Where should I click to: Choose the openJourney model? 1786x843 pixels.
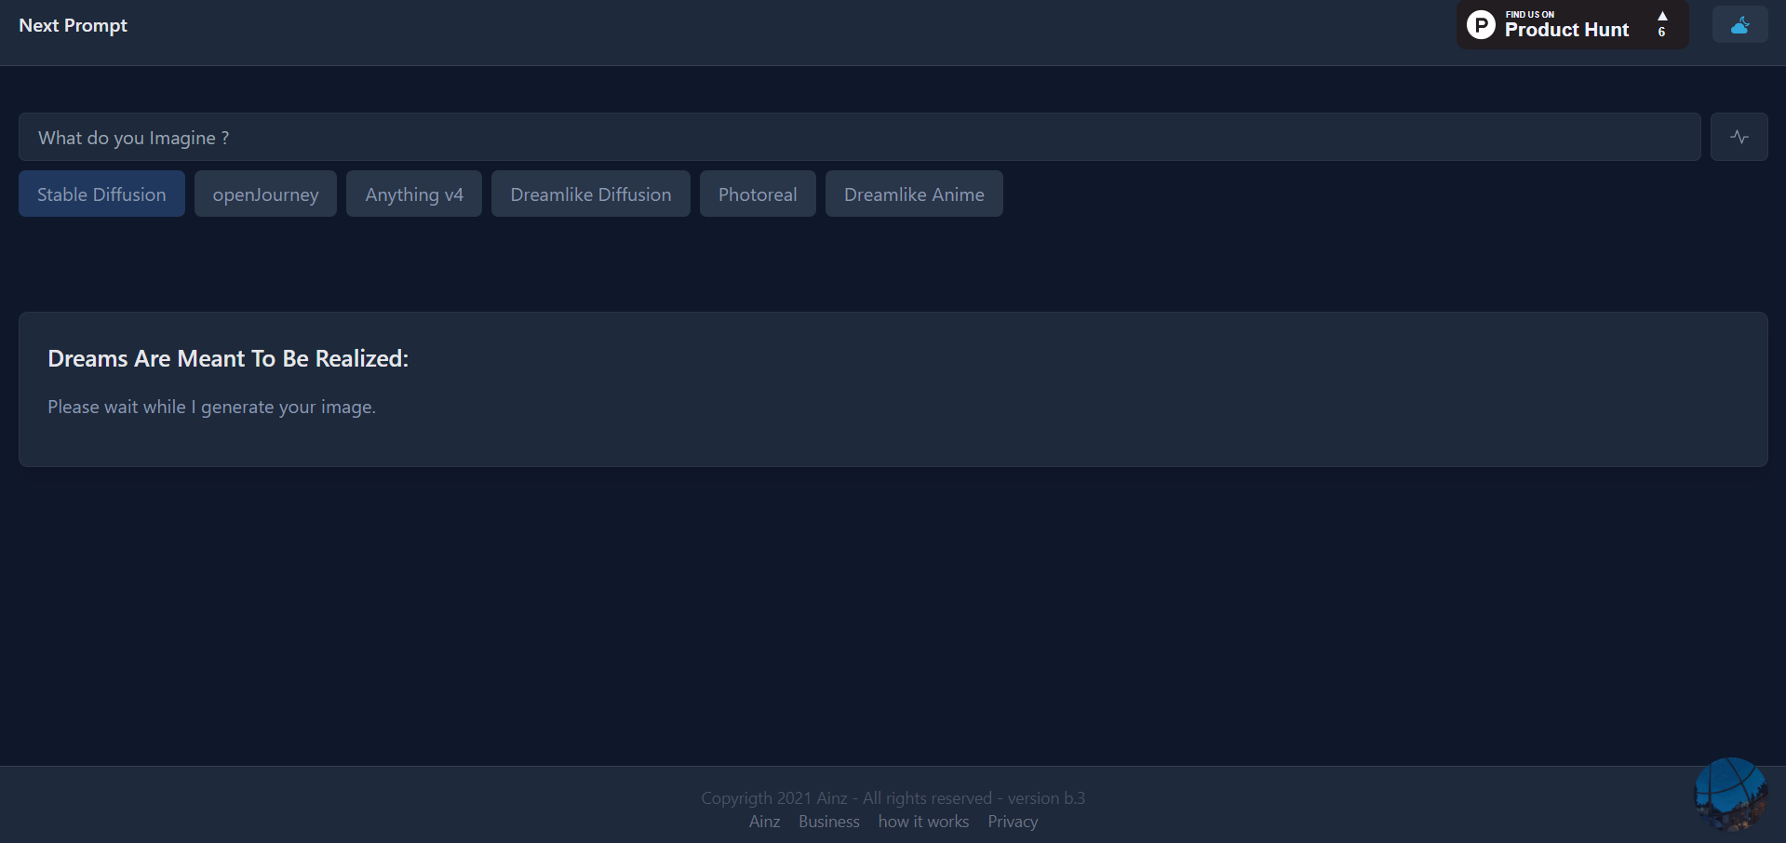(265, 194)
